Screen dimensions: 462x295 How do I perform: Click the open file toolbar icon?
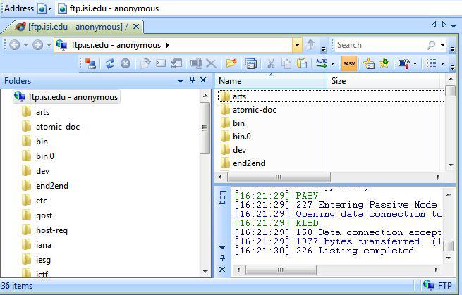point(145,63)
